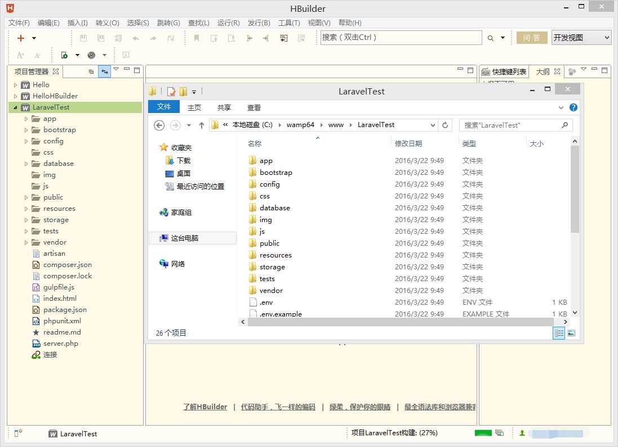This screenshot has width=618, height=447.
Task: Click the increase font size A+ icon
Action: click(20, 55)
